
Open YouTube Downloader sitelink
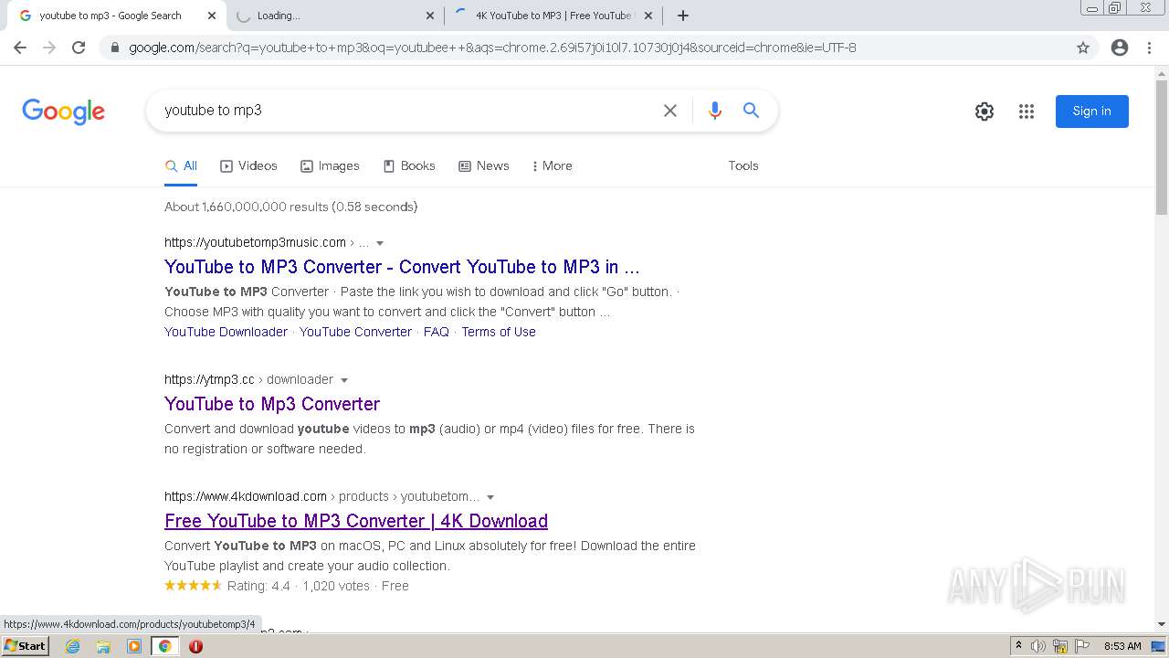point(226,332)
